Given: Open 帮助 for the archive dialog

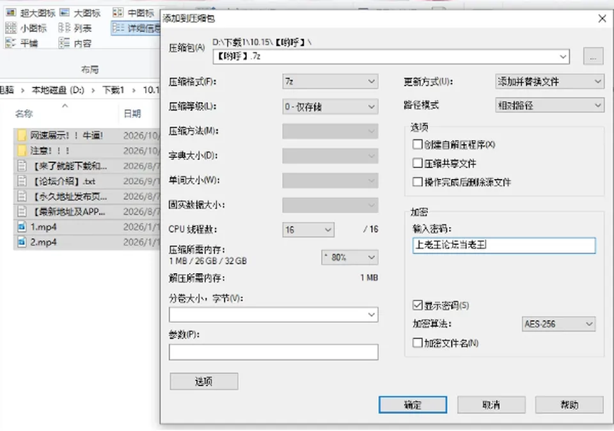Looking at the screenshot, I should click(569, 405).
